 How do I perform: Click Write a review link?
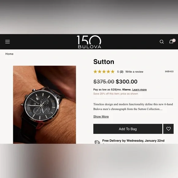[x=134, y=72]
